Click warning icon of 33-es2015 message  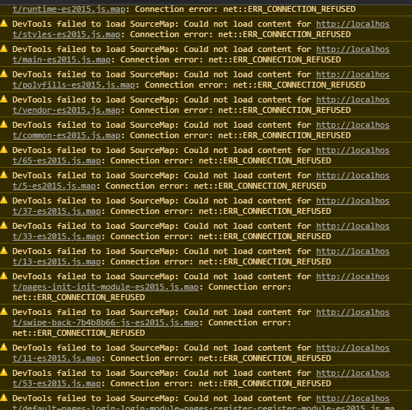4,226
